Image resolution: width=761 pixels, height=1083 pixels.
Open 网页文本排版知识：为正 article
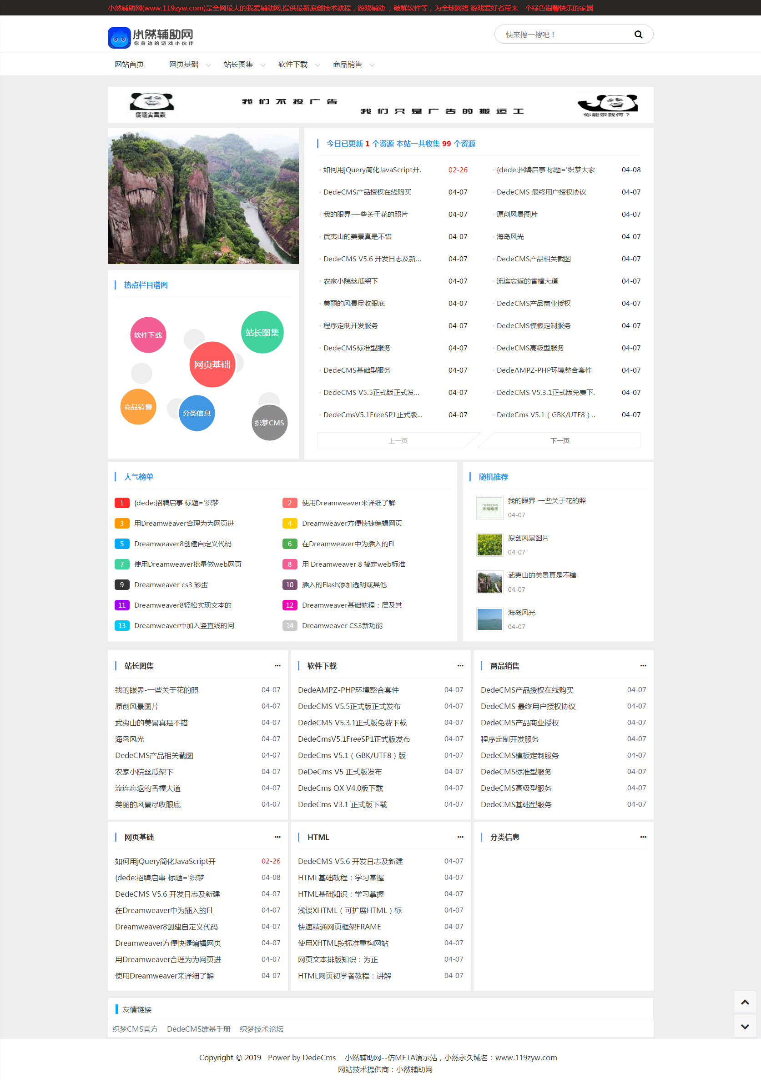(338, 959)
